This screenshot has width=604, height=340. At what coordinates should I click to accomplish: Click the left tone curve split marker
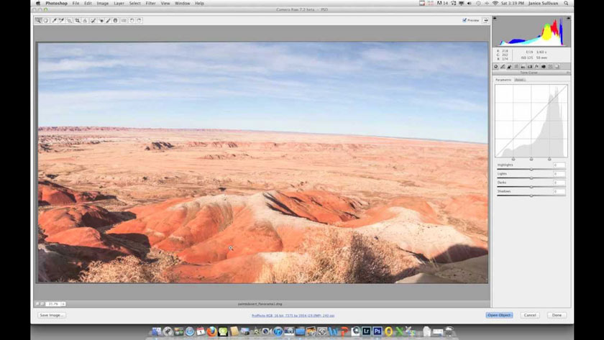click(x=513, y=159)
